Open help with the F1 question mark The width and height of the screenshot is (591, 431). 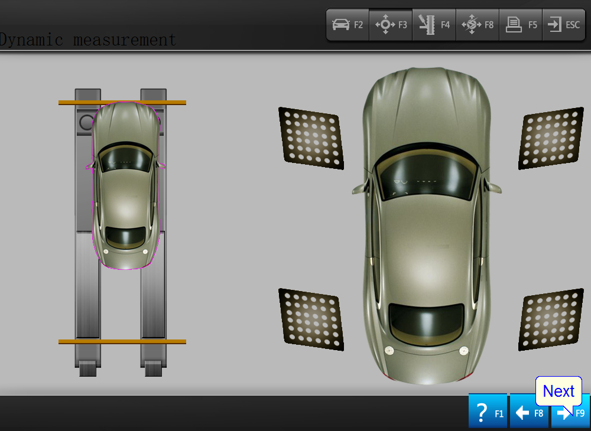488,412
